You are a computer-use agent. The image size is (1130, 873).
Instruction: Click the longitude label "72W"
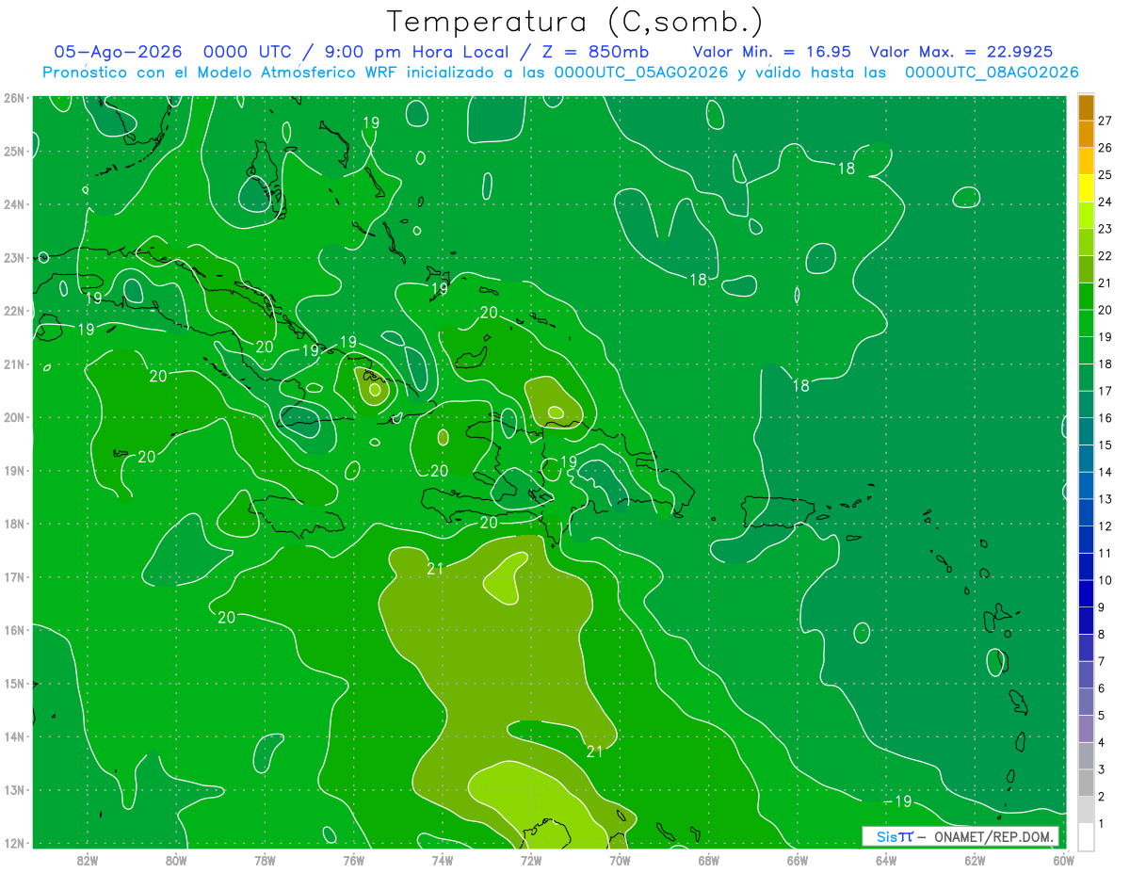tap(531, 860)
